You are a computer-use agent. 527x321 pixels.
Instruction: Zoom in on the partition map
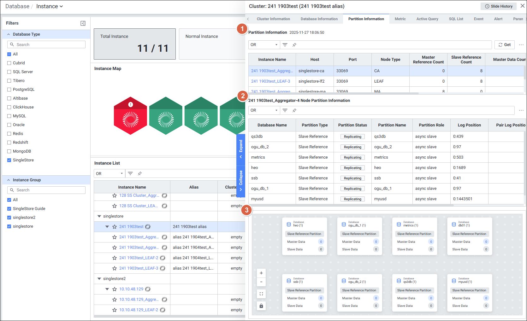tap(261, 273)
